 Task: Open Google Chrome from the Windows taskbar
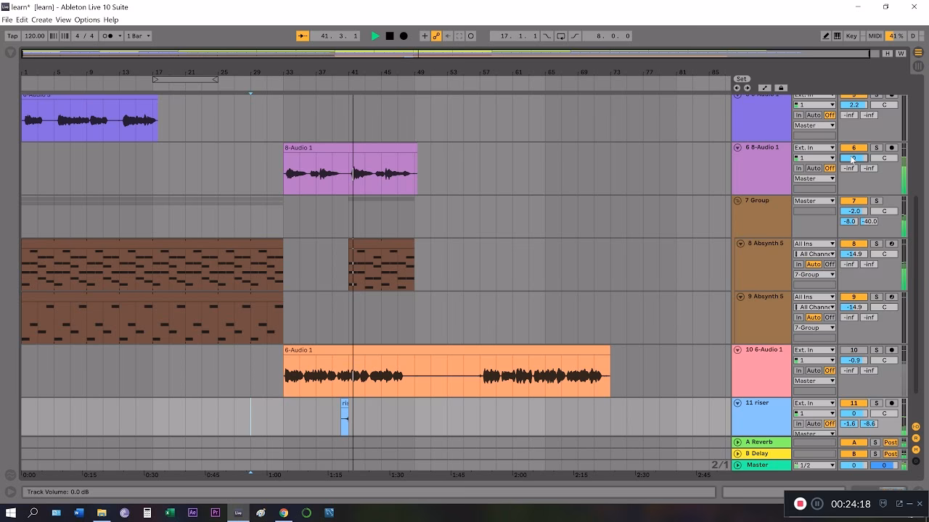tap(283, 513)
